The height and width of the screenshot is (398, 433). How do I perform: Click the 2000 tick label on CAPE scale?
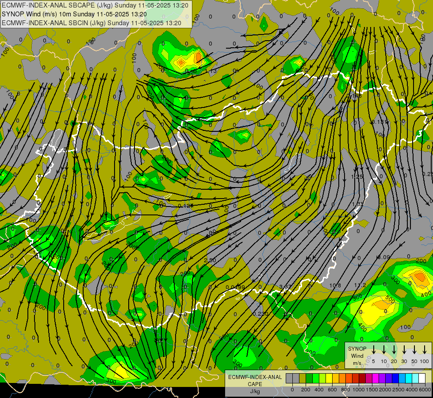[x=385, y=390]
